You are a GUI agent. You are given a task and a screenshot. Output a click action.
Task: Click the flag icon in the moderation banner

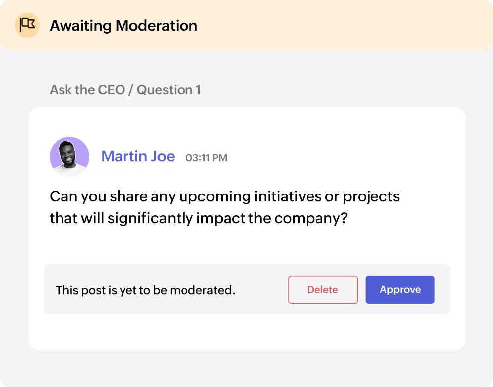(27, 25)
